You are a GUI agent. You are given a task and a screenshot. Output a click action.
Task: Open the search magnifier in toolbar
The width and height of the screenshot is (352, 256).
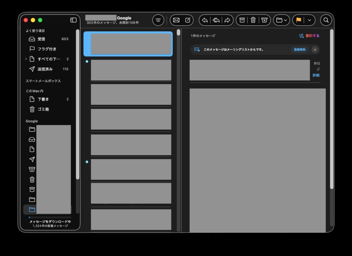[x=326, y=20]
